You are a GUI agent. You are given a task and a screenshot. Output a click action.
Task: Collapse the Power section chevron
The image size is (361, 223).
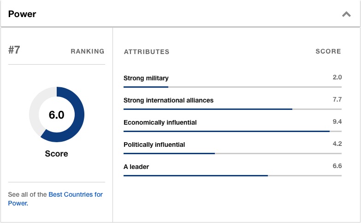pos(346,14)
